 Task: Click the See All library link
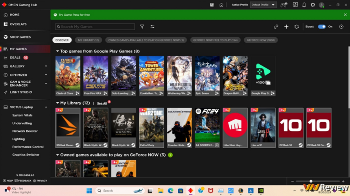click(102, 103)
